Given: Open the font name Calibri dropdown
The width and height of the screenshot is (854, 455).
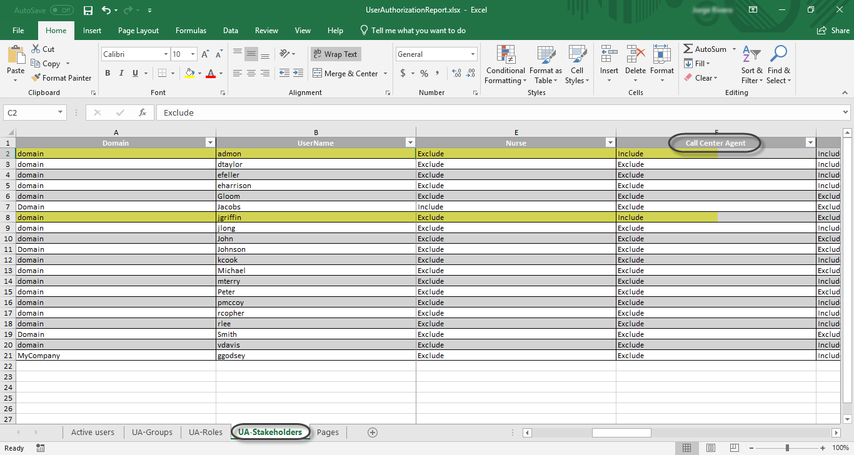Looking at the screenshot, I should click(x=166, y=54).
